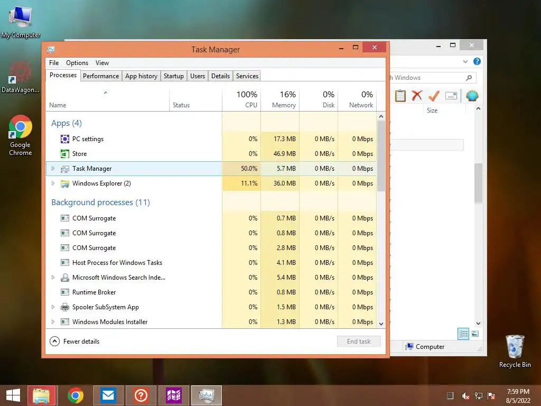The height and width of the screenshot is (406, 541).
Task: Open the Options menu
Action: 77,63
